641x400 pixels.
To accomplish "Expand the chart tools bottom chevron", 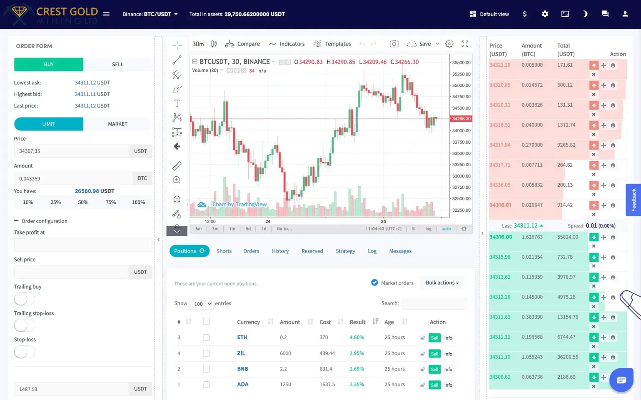I will 177,230.
